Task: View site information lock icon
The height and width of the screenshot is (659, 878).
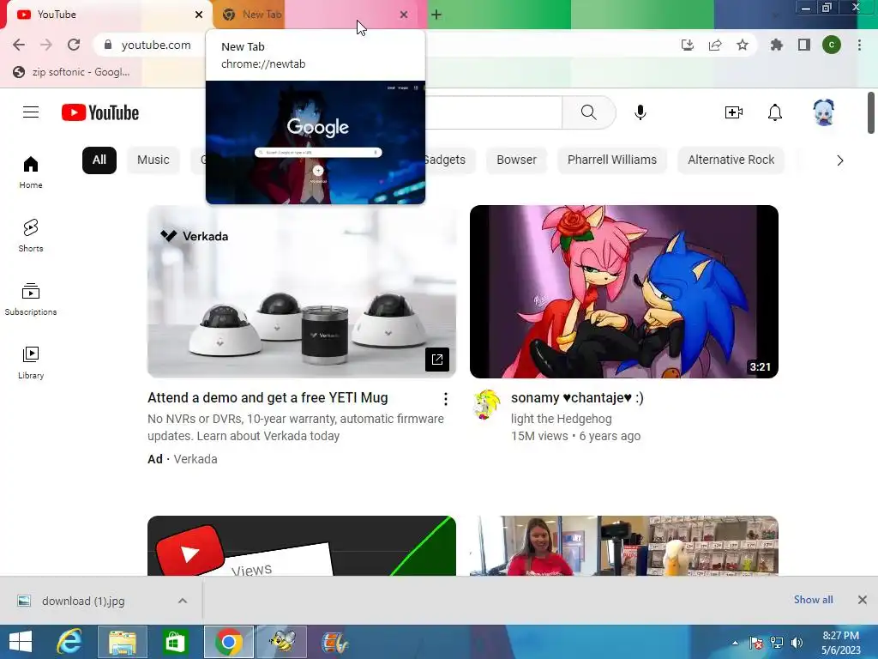Action: coord(108,45)
